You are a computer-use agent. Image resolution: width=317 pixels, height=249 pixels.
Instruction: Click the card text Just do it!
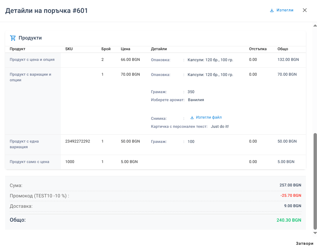(x=220, y=126)
